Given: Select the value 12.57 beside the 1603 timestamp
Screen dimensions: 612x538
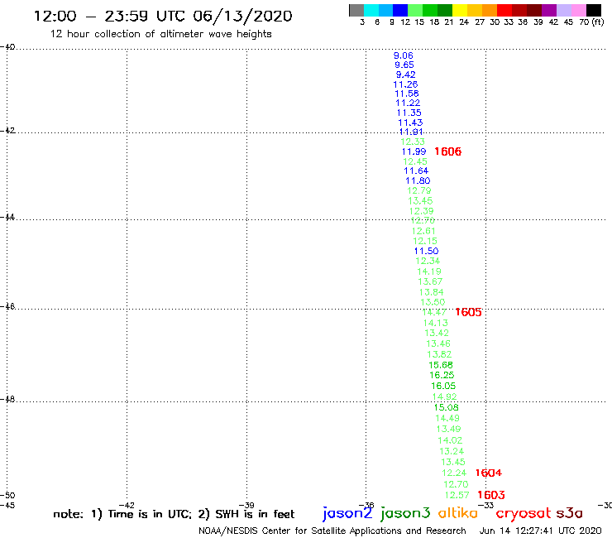Looking at the screenshot, I should click(x=457, y=495).
